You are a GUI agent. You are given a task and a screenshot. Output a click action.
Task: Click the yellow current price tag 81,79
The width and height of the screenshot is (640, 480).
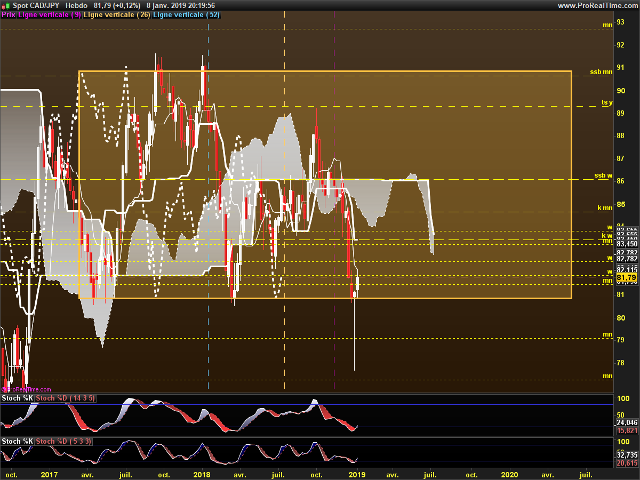click(627, 278)
